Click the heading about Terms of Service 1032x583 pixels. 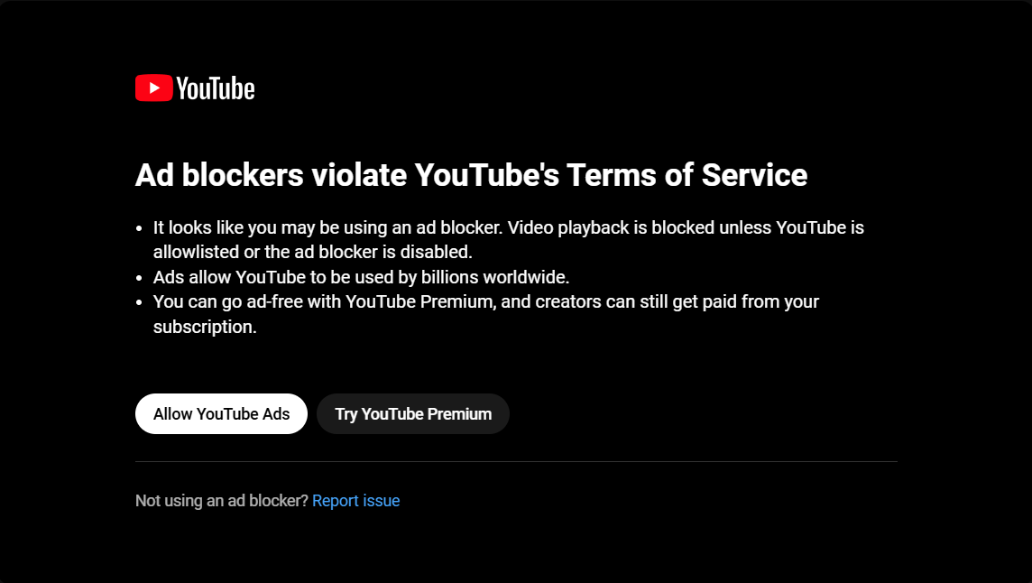coord(471,175)
